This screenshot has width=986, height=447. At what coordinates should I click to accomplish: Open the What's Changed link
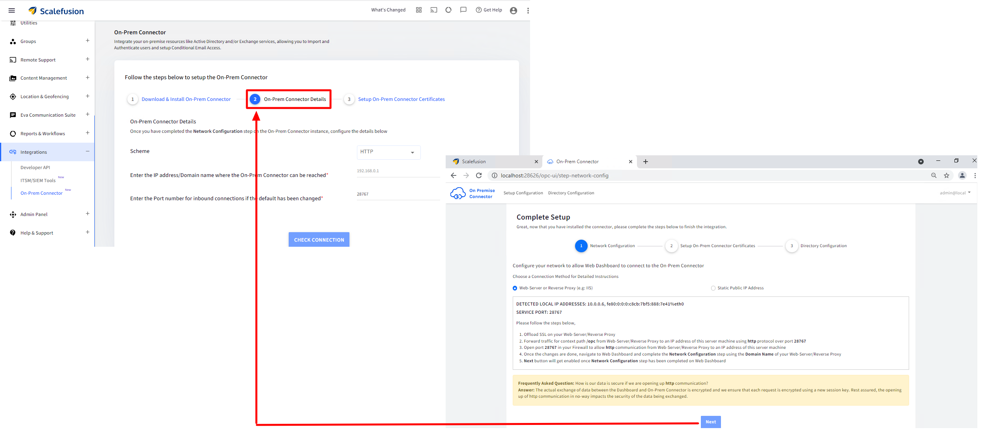388,10
